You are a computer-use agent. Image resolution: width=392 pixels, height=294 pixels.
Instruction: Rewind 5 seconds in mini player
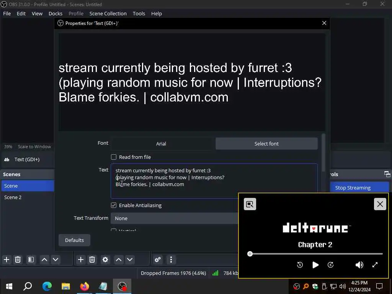(300, 265)
